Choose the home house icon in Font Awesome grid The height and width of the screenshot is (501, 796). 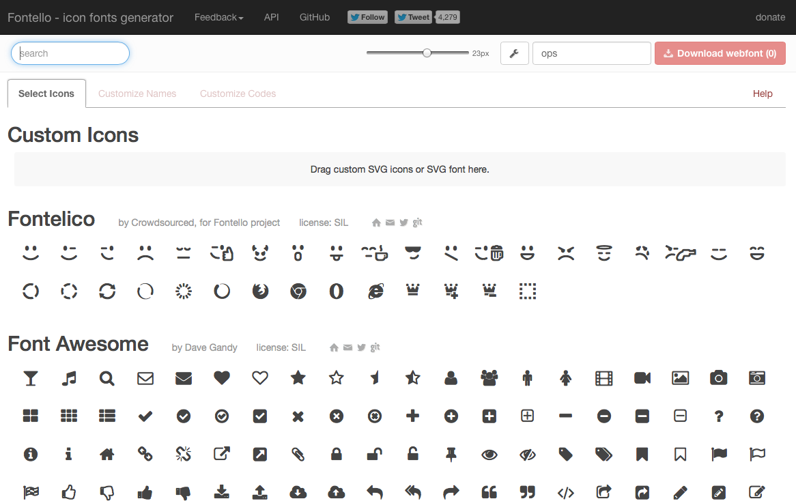(106, 455)
